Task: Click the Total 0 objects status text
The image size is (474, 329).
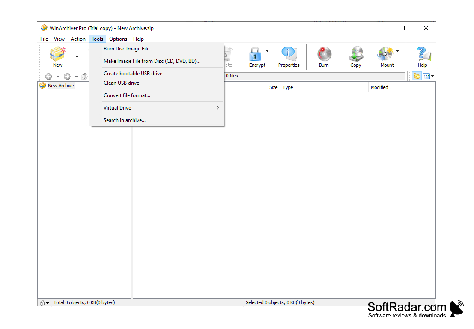Action: click(84, 302)
